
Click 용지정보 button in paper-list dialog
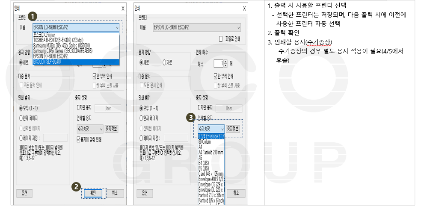[233, 129]
